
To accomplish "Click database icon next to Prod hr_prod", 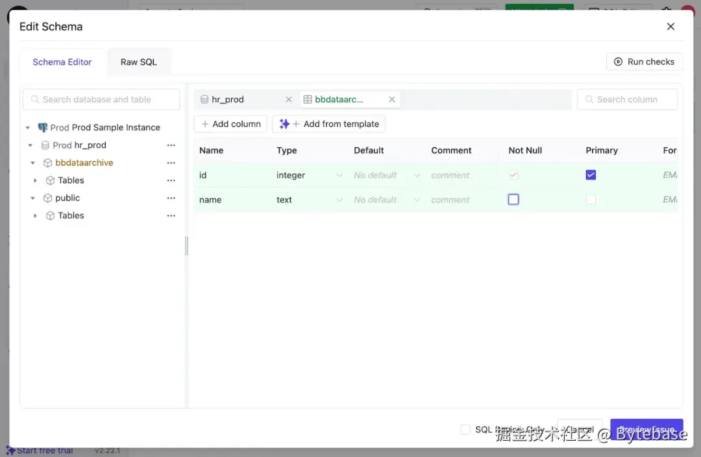I will coord(45,145).
